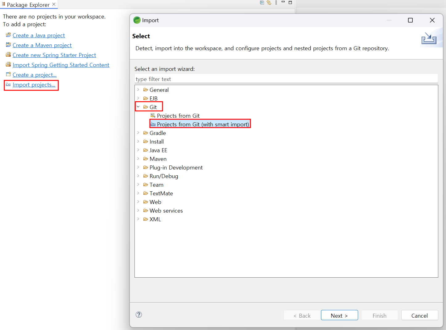Minimize the Package Explorer view panel

[283, 2]
